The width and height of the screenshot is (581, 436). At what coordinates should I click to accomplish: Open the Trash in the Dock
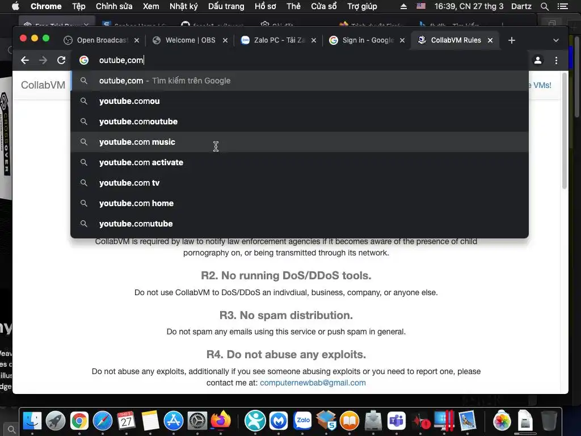click(x=549, y=421)
